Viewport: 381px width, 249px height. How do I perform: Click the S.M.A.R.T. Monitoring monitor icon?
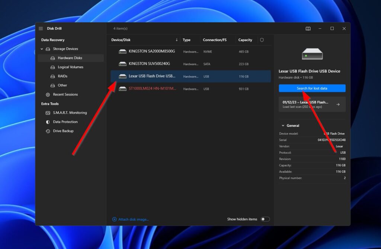click(x=48, y=113)
